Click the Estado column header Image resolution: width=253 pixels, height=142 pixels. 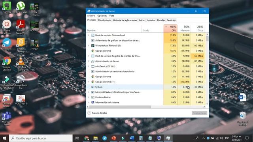pyautogui.click(x=153, y=28)
